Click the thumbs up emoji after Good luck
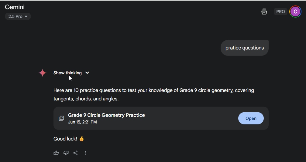Image resolution: width=306 pixels, height=162 pixels. pyautogui.click(x=81, y=139)
